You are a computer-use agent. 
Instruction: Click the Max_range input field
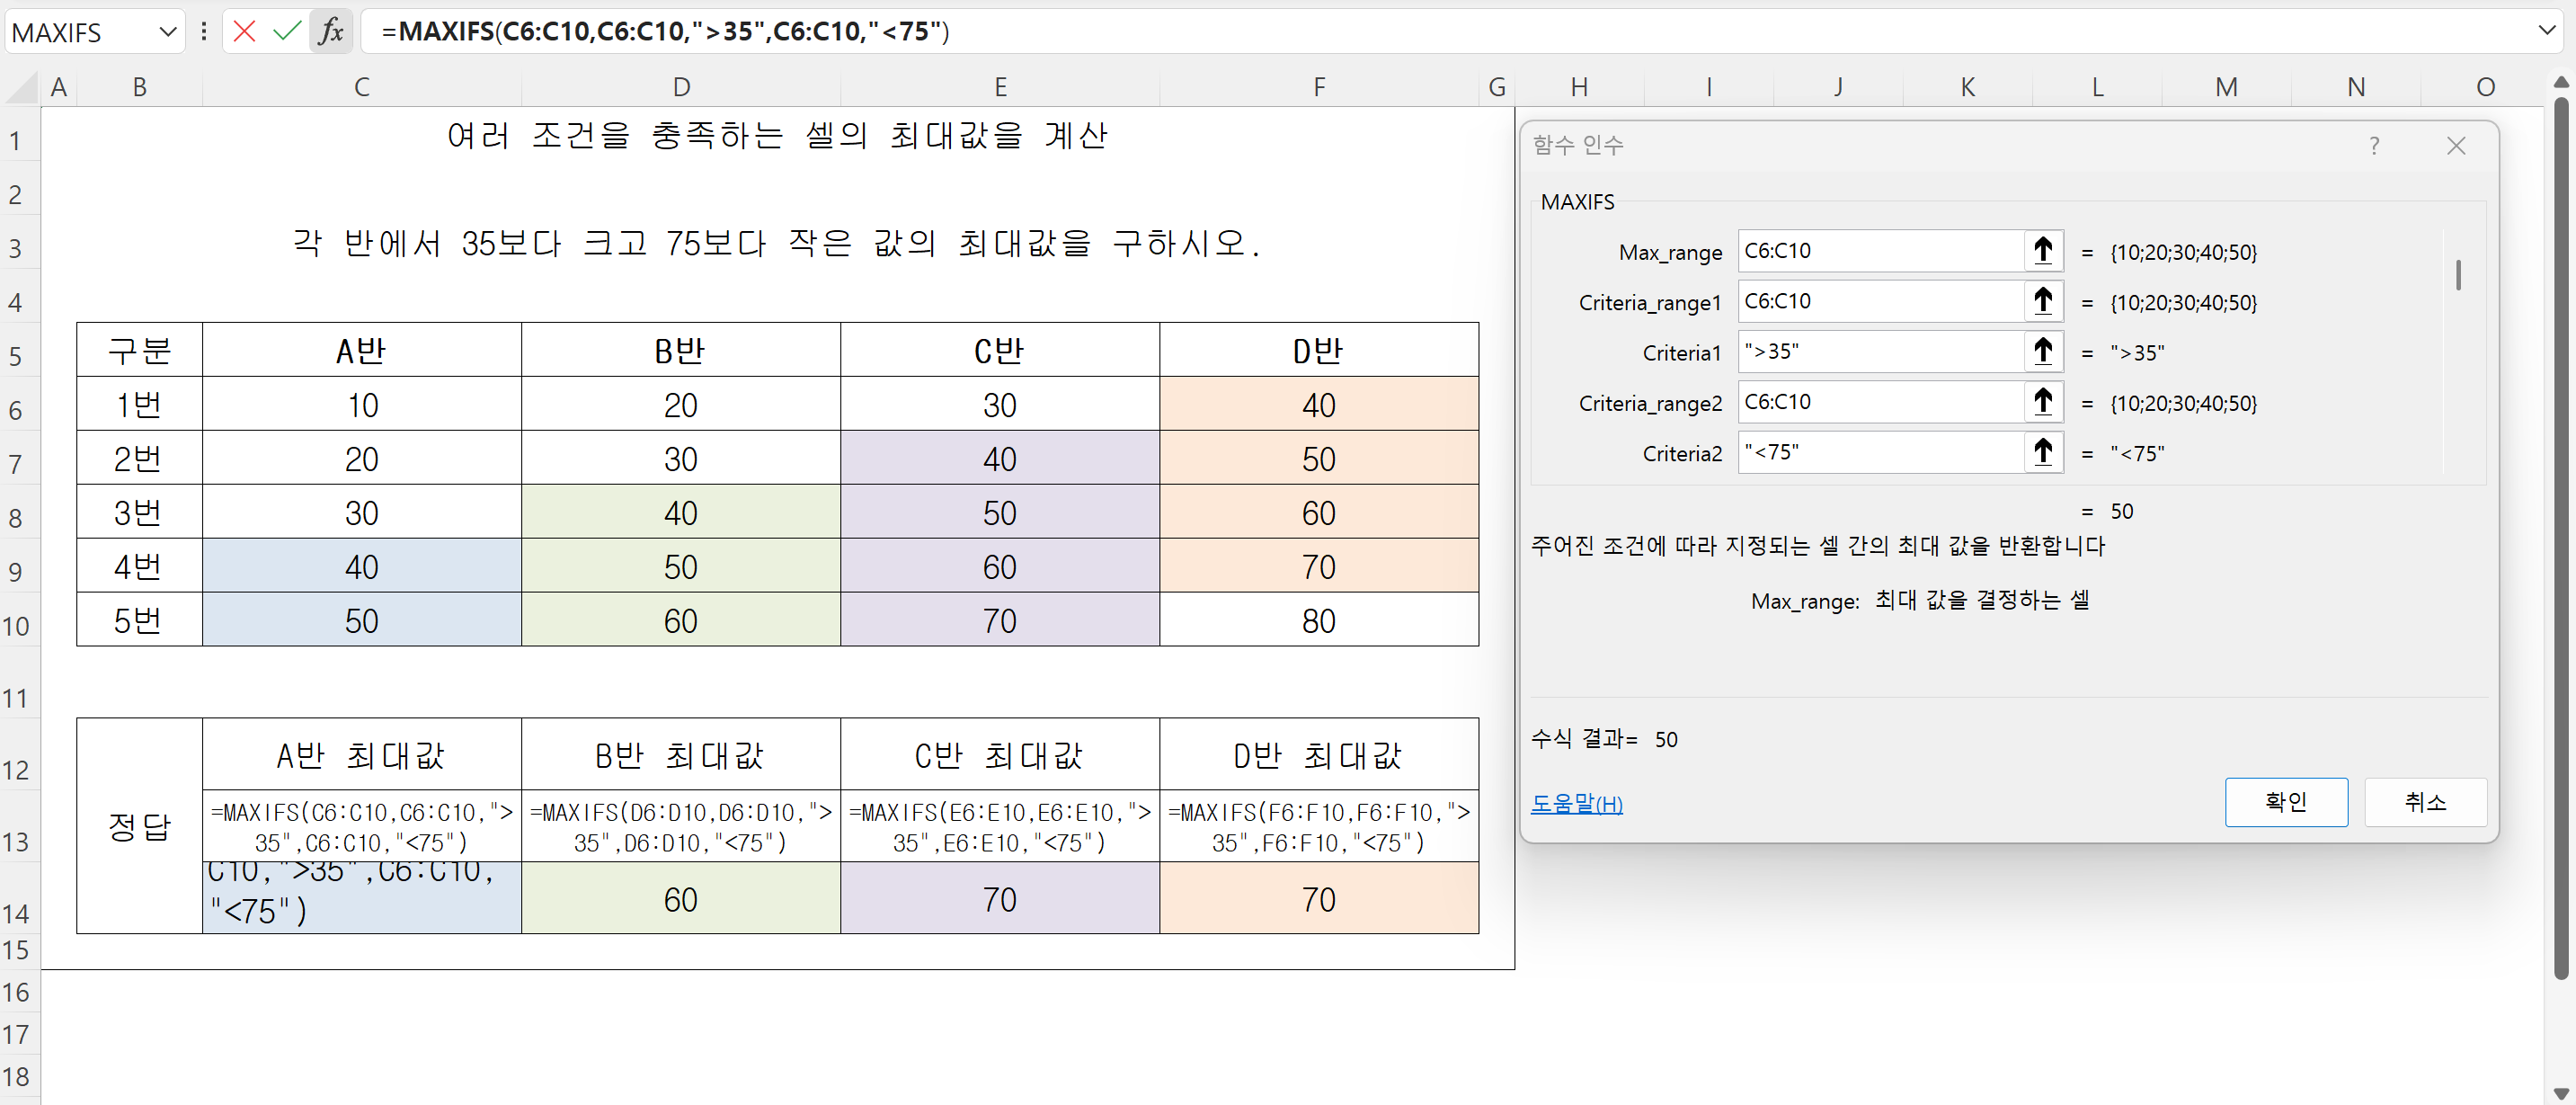tap(1880, 251)
